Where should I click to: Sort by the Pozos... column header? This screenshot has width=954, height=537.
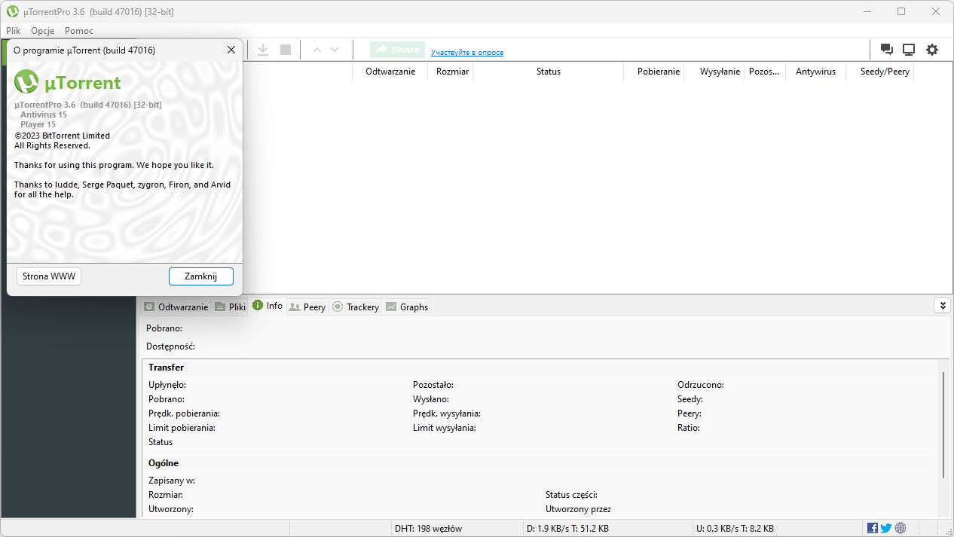[765, 72]
